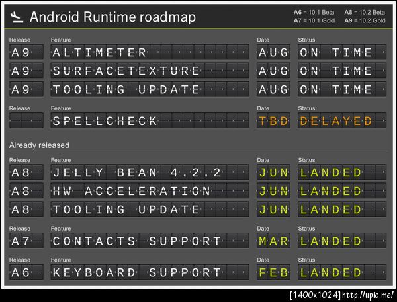Click the AUG date in the A9 TOOLING UPDATE row
Image resolution: width=397 pixels, height=302 pixels.
coord(273,89)
